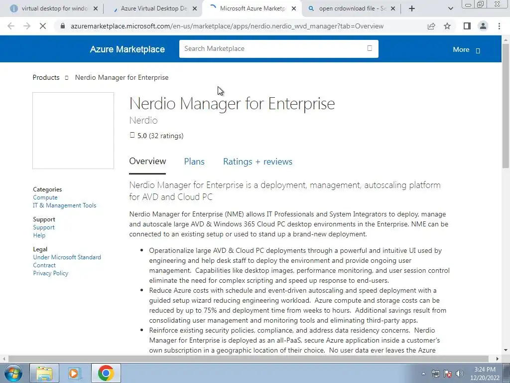Click the vertical scrollbar thumb
Screen dimensions: 510x383
click(x=506, y=106)
